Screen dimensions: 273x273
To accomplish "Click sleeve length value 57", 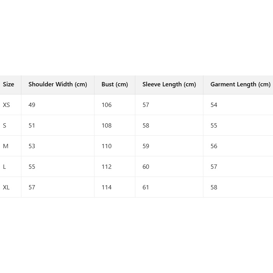I will pos(146,105).
